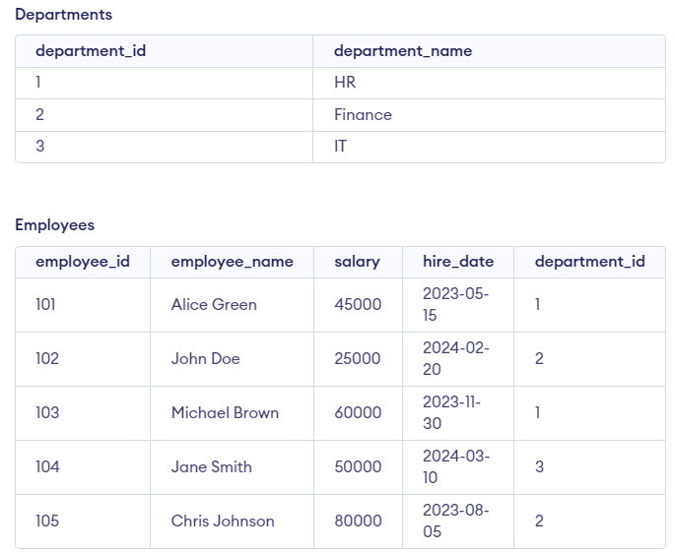Select the John Doe name cell
The height and width of the screenshot is (553, 675).
tap(205, 359)
